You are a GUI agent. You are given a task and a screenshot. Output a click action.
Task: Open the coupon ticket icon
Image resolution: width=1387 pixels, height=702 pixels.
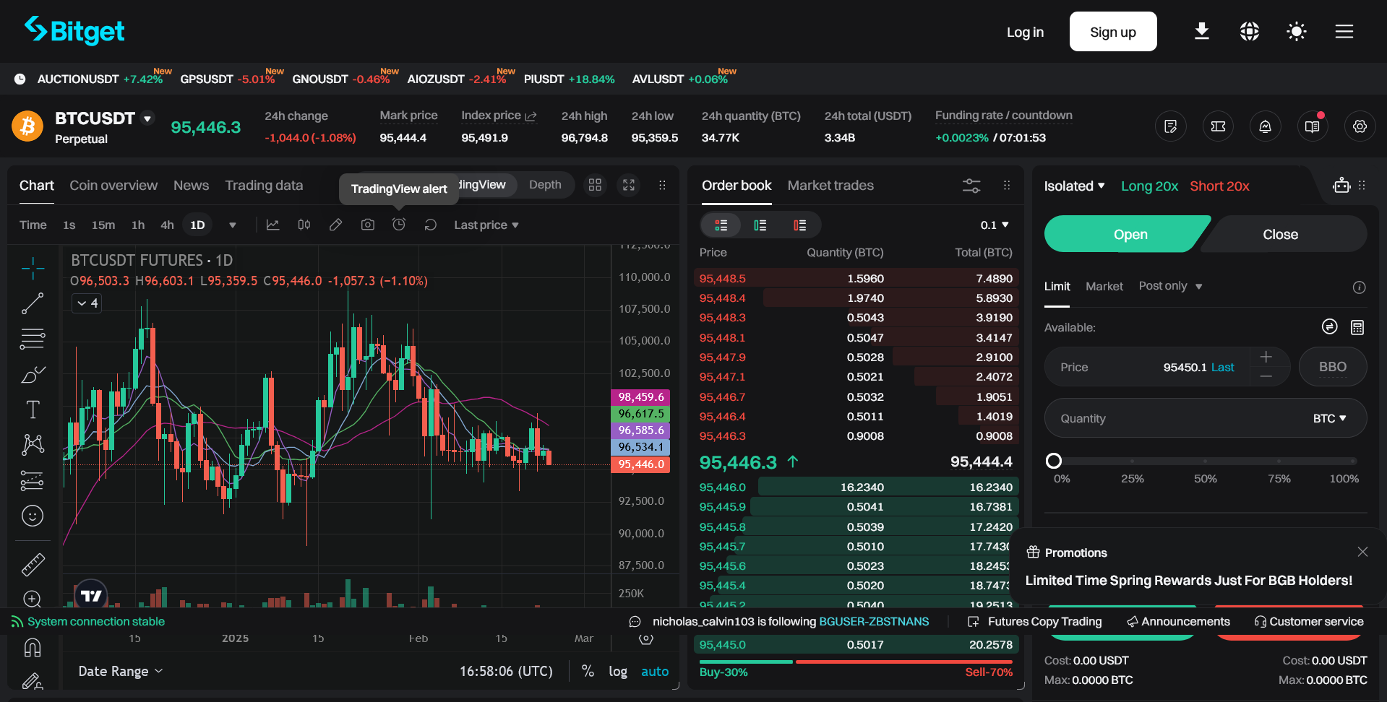(1218, 126)
